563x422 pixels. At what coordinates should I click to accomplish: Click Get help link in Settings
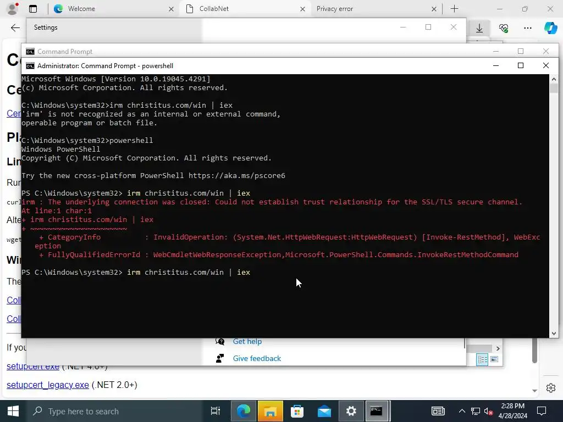[247, 341]
